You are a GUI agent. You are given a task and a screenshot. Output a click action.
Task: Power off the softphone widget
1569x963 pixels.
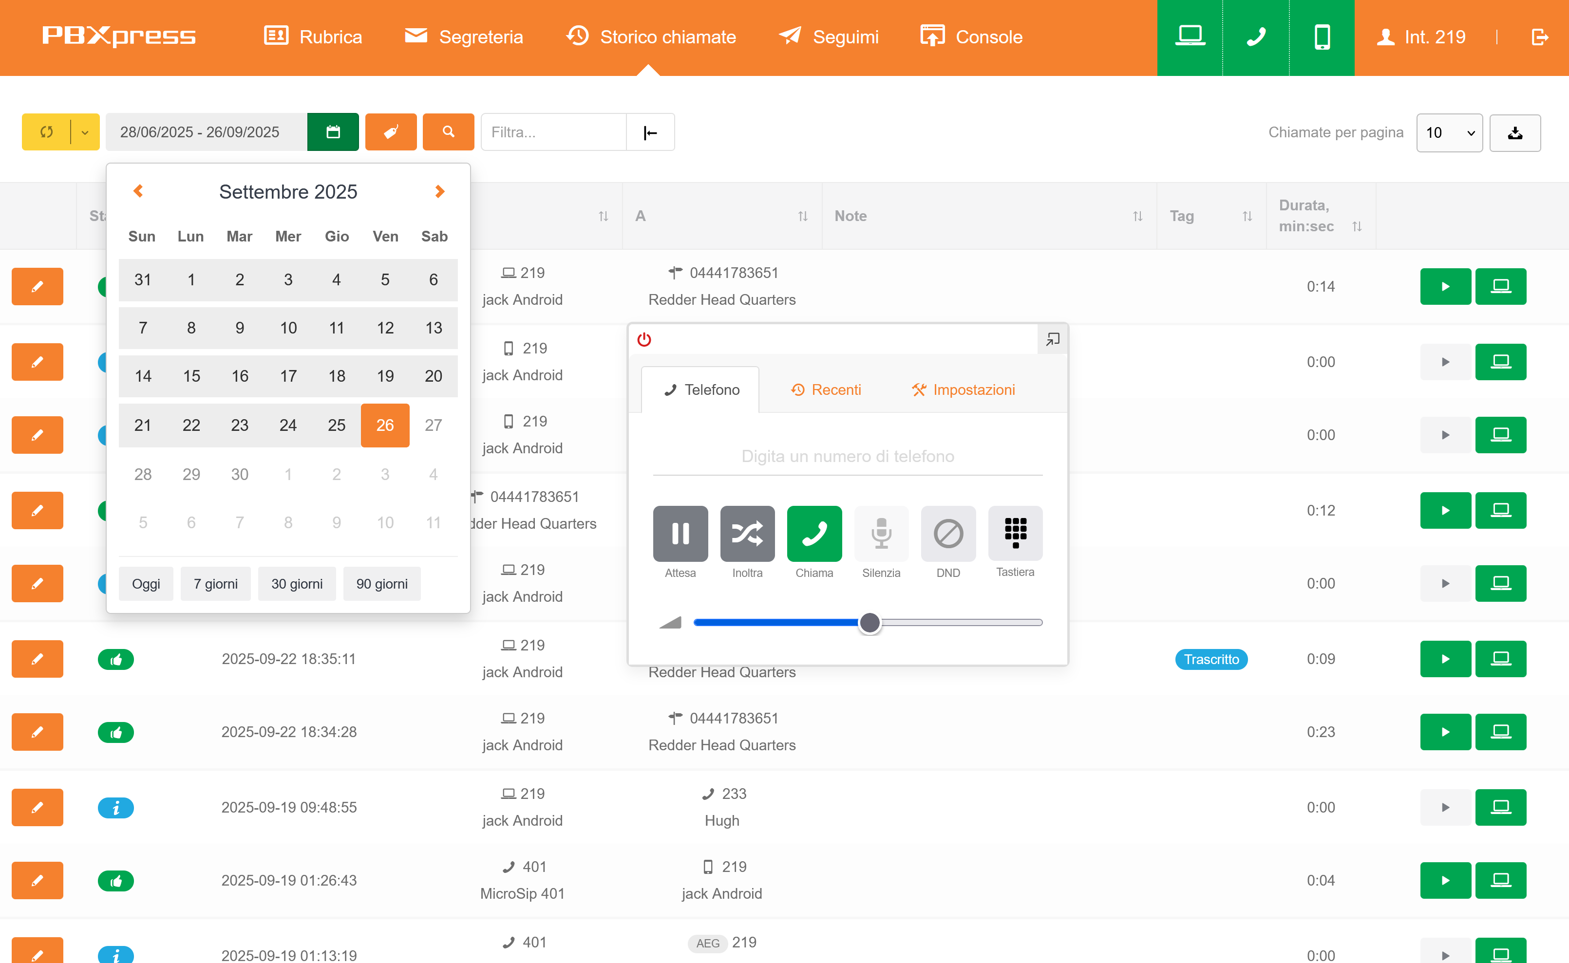(643, 339)
